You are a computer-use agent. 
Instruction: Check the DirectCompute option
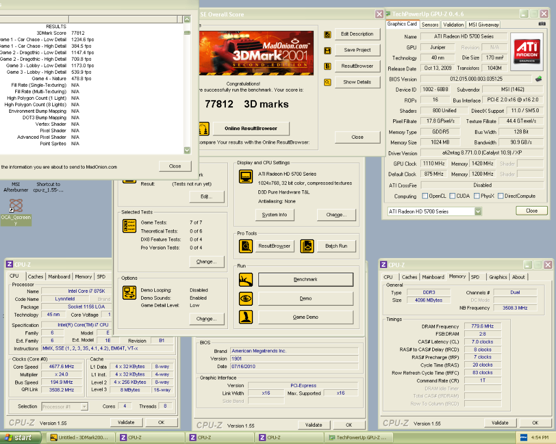pos(501,196)
